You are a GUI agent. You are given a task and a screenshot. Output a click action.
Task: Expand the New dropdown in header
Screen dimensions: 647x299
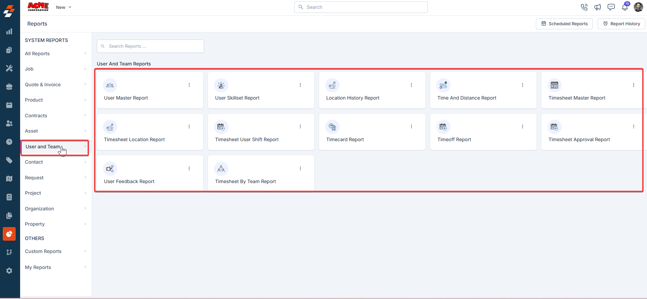64,7
